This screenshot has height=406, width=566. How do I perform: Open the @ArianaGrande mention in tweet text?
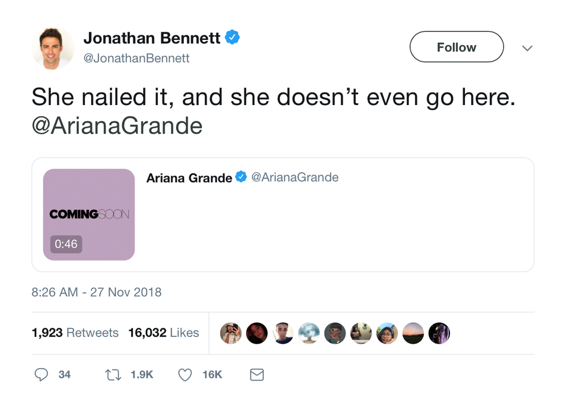(x=117, y=125)
